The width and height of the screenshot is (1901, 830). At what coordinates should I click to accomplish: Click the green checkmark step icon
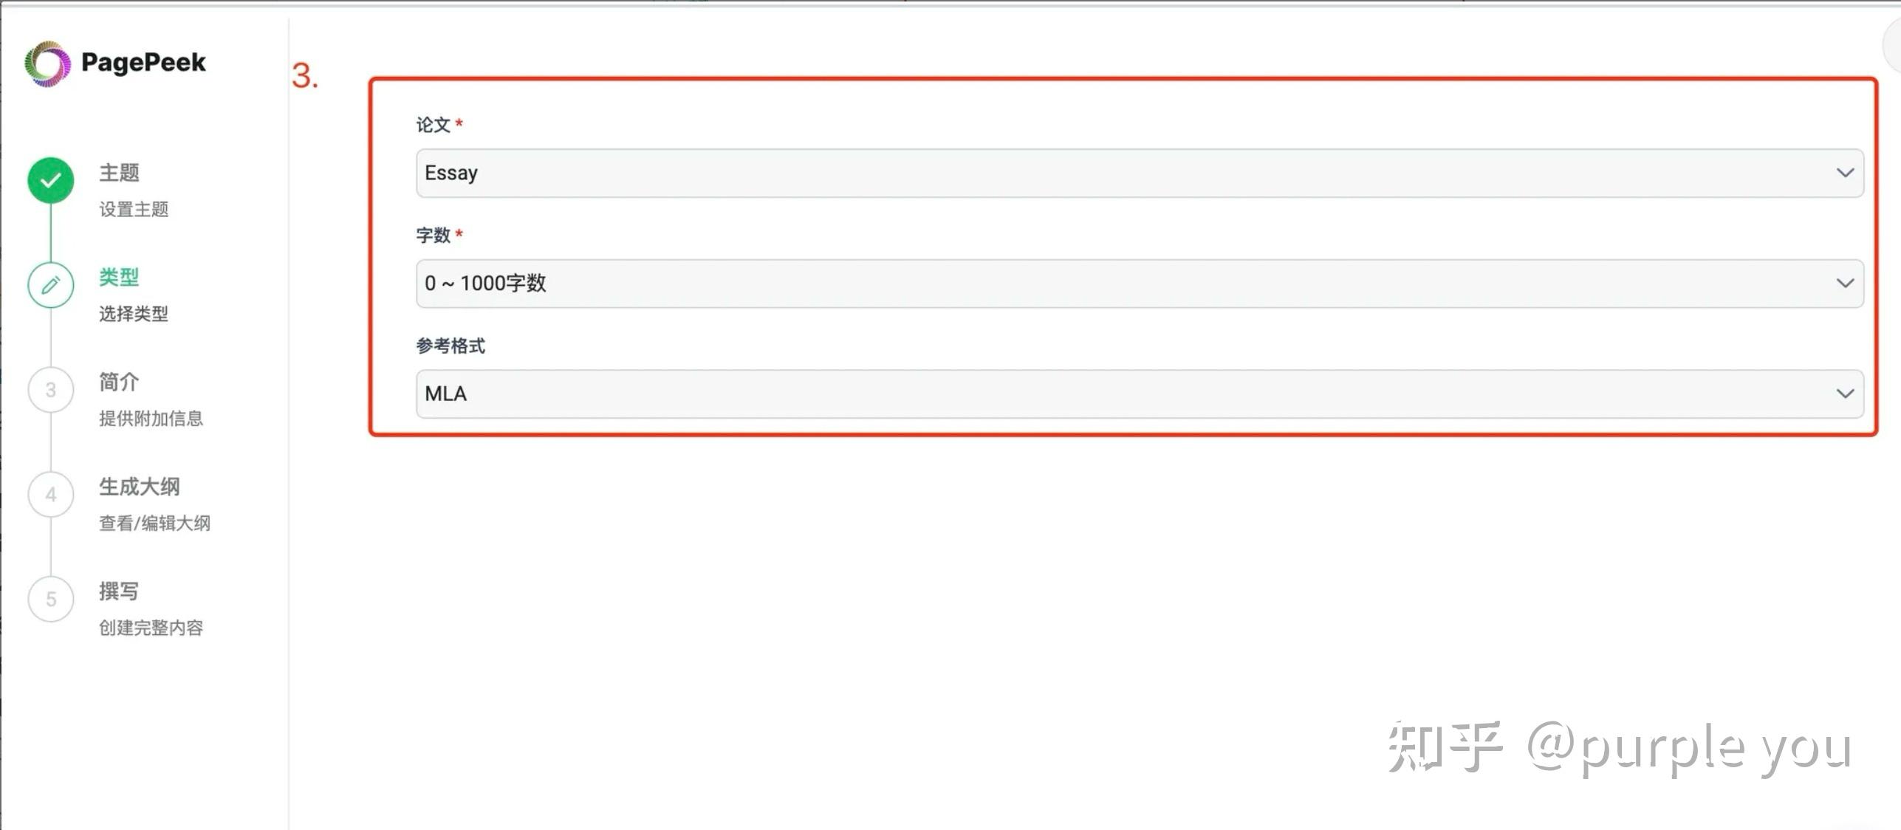pyautogui.click(x=51, y=180)
